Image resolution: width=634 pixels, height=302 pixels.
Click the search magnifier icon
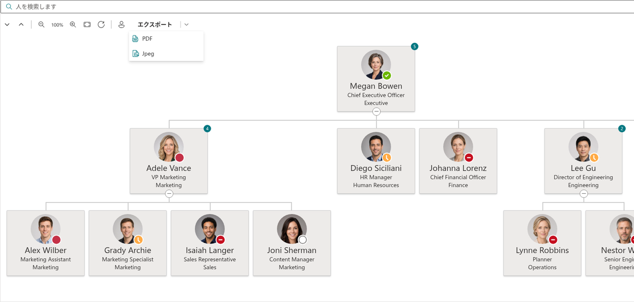click(9, 7)
